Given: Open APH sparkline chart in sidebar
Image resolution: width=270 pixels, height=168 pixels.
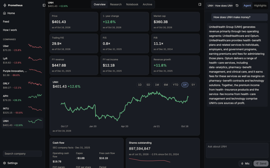Looking at the screenshot, I should coord(35,96).
